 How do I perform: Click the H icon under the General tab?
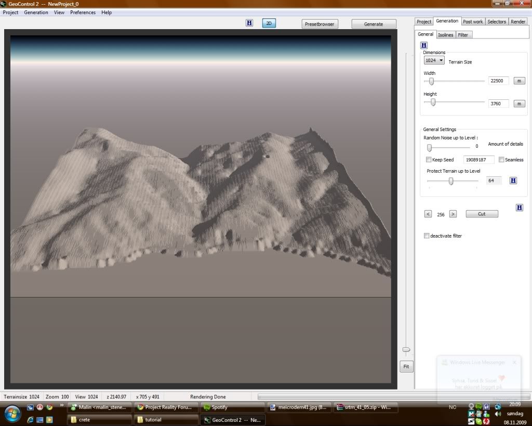pos(423,46)
